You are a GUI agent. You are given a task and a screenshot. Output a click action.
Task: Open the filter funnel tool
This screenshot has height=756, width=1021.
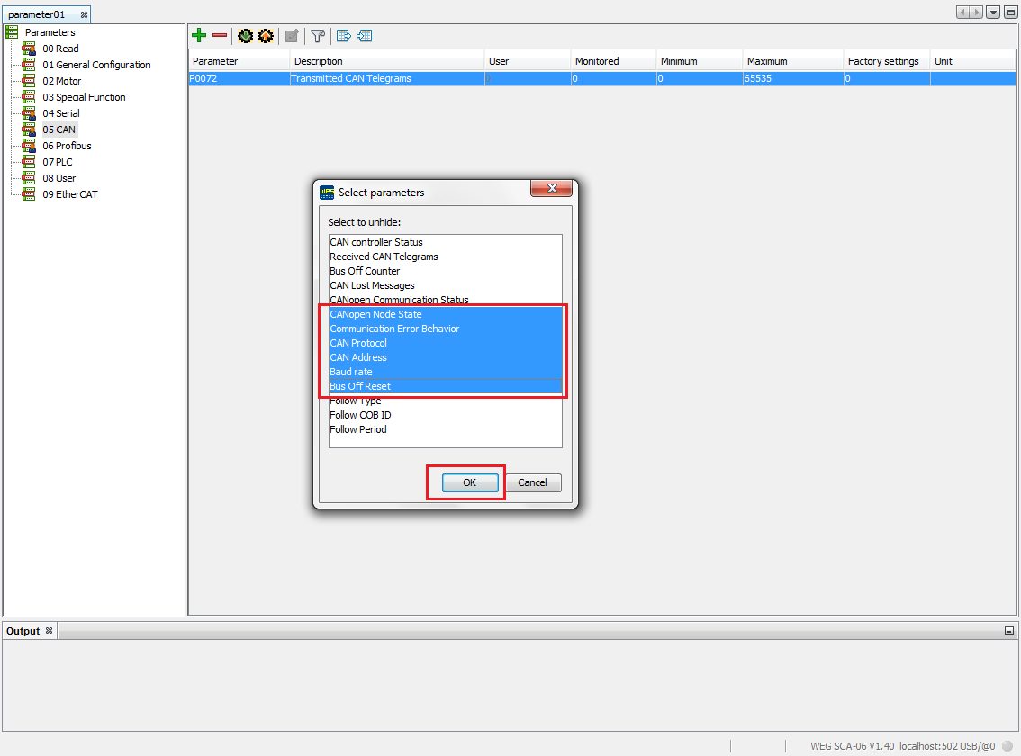[x=318, y=36]
